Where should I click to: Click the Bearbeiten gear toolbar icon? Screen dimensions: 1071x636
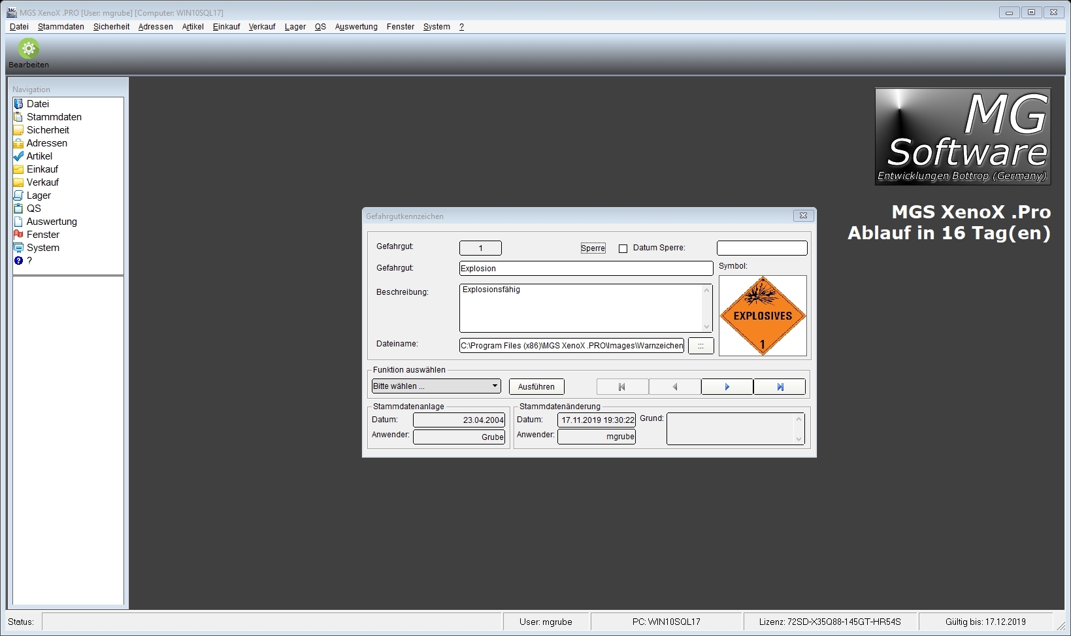29,48
